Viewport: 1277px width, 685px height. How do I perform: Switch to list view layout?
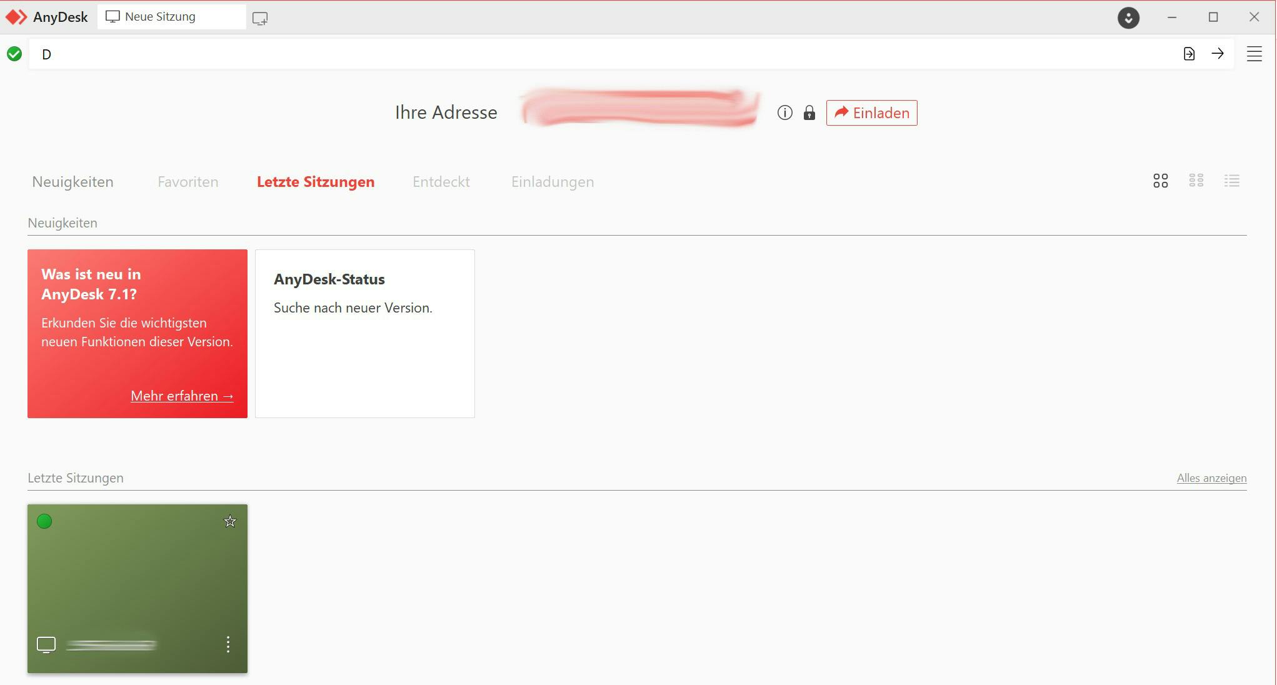(x=1231, y=181)
